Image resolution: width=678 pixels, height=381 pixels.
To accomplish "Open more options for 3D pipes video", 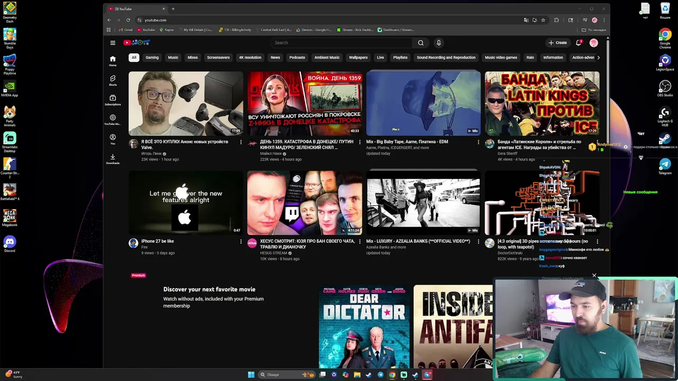I will [597, 241].
